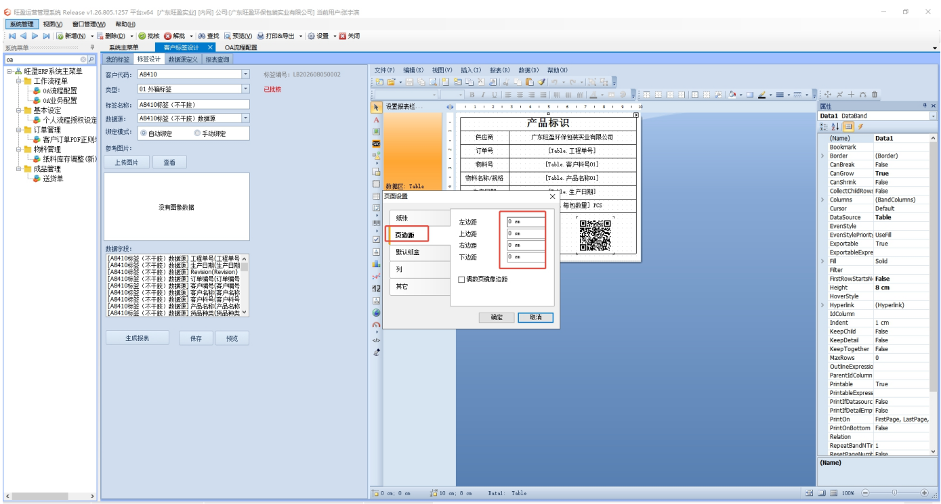The height and width of the screenshot is (504, 941).
Task: Click the 上传图片 button
Action: (126, 162)
